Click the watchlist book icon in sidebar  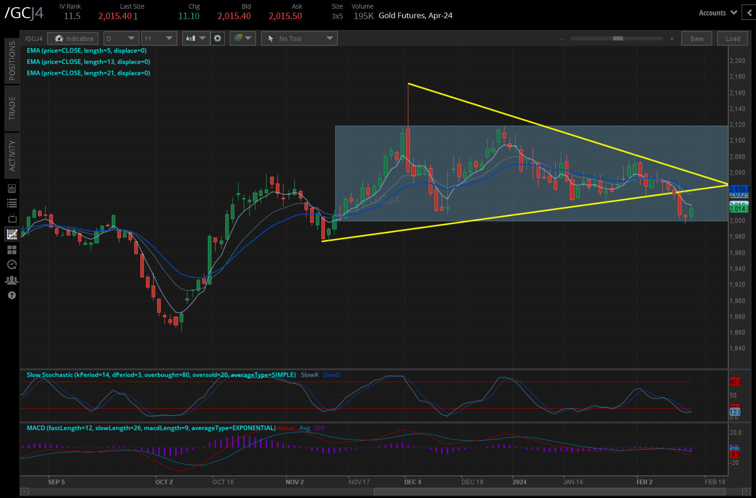pos(12,188)
